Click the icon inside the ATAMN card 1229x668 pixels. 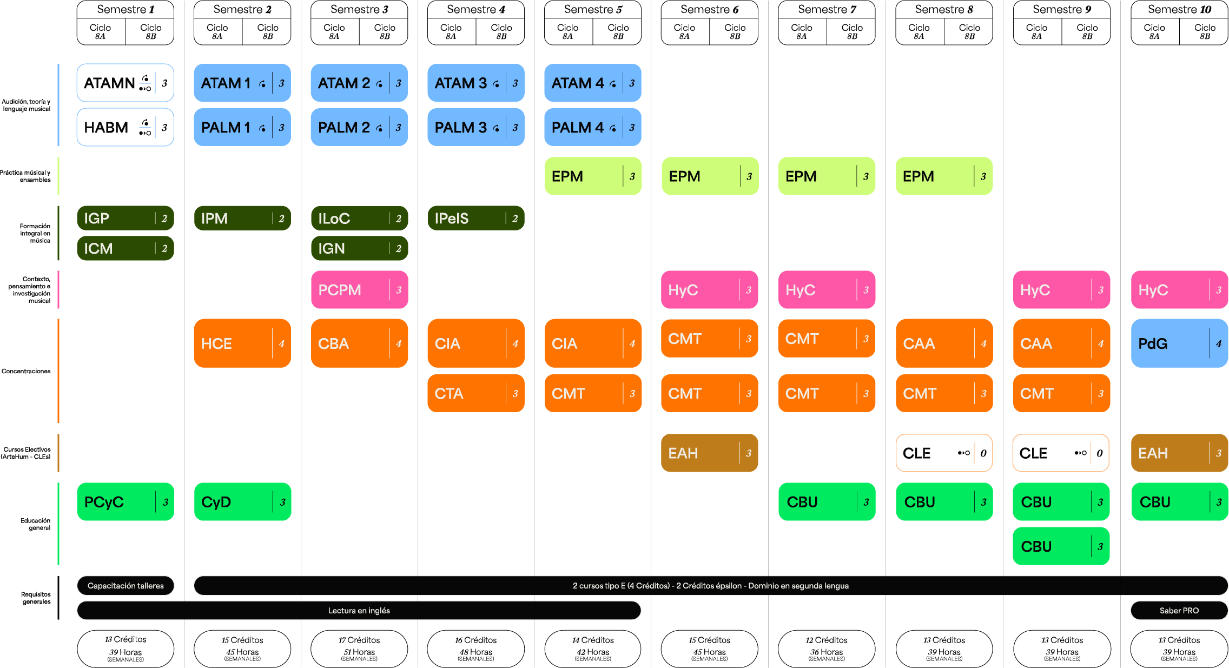coord(145,83)
